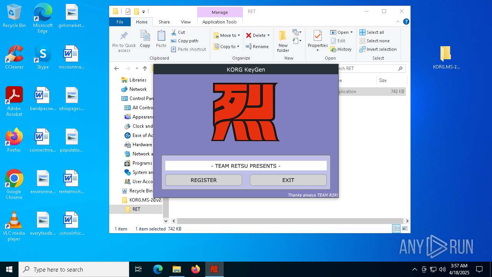Click the KORG KeyGen taskbar icon
Image resolution: width=492 pixels, height=277 pixels.
click(x=214, y=269)
